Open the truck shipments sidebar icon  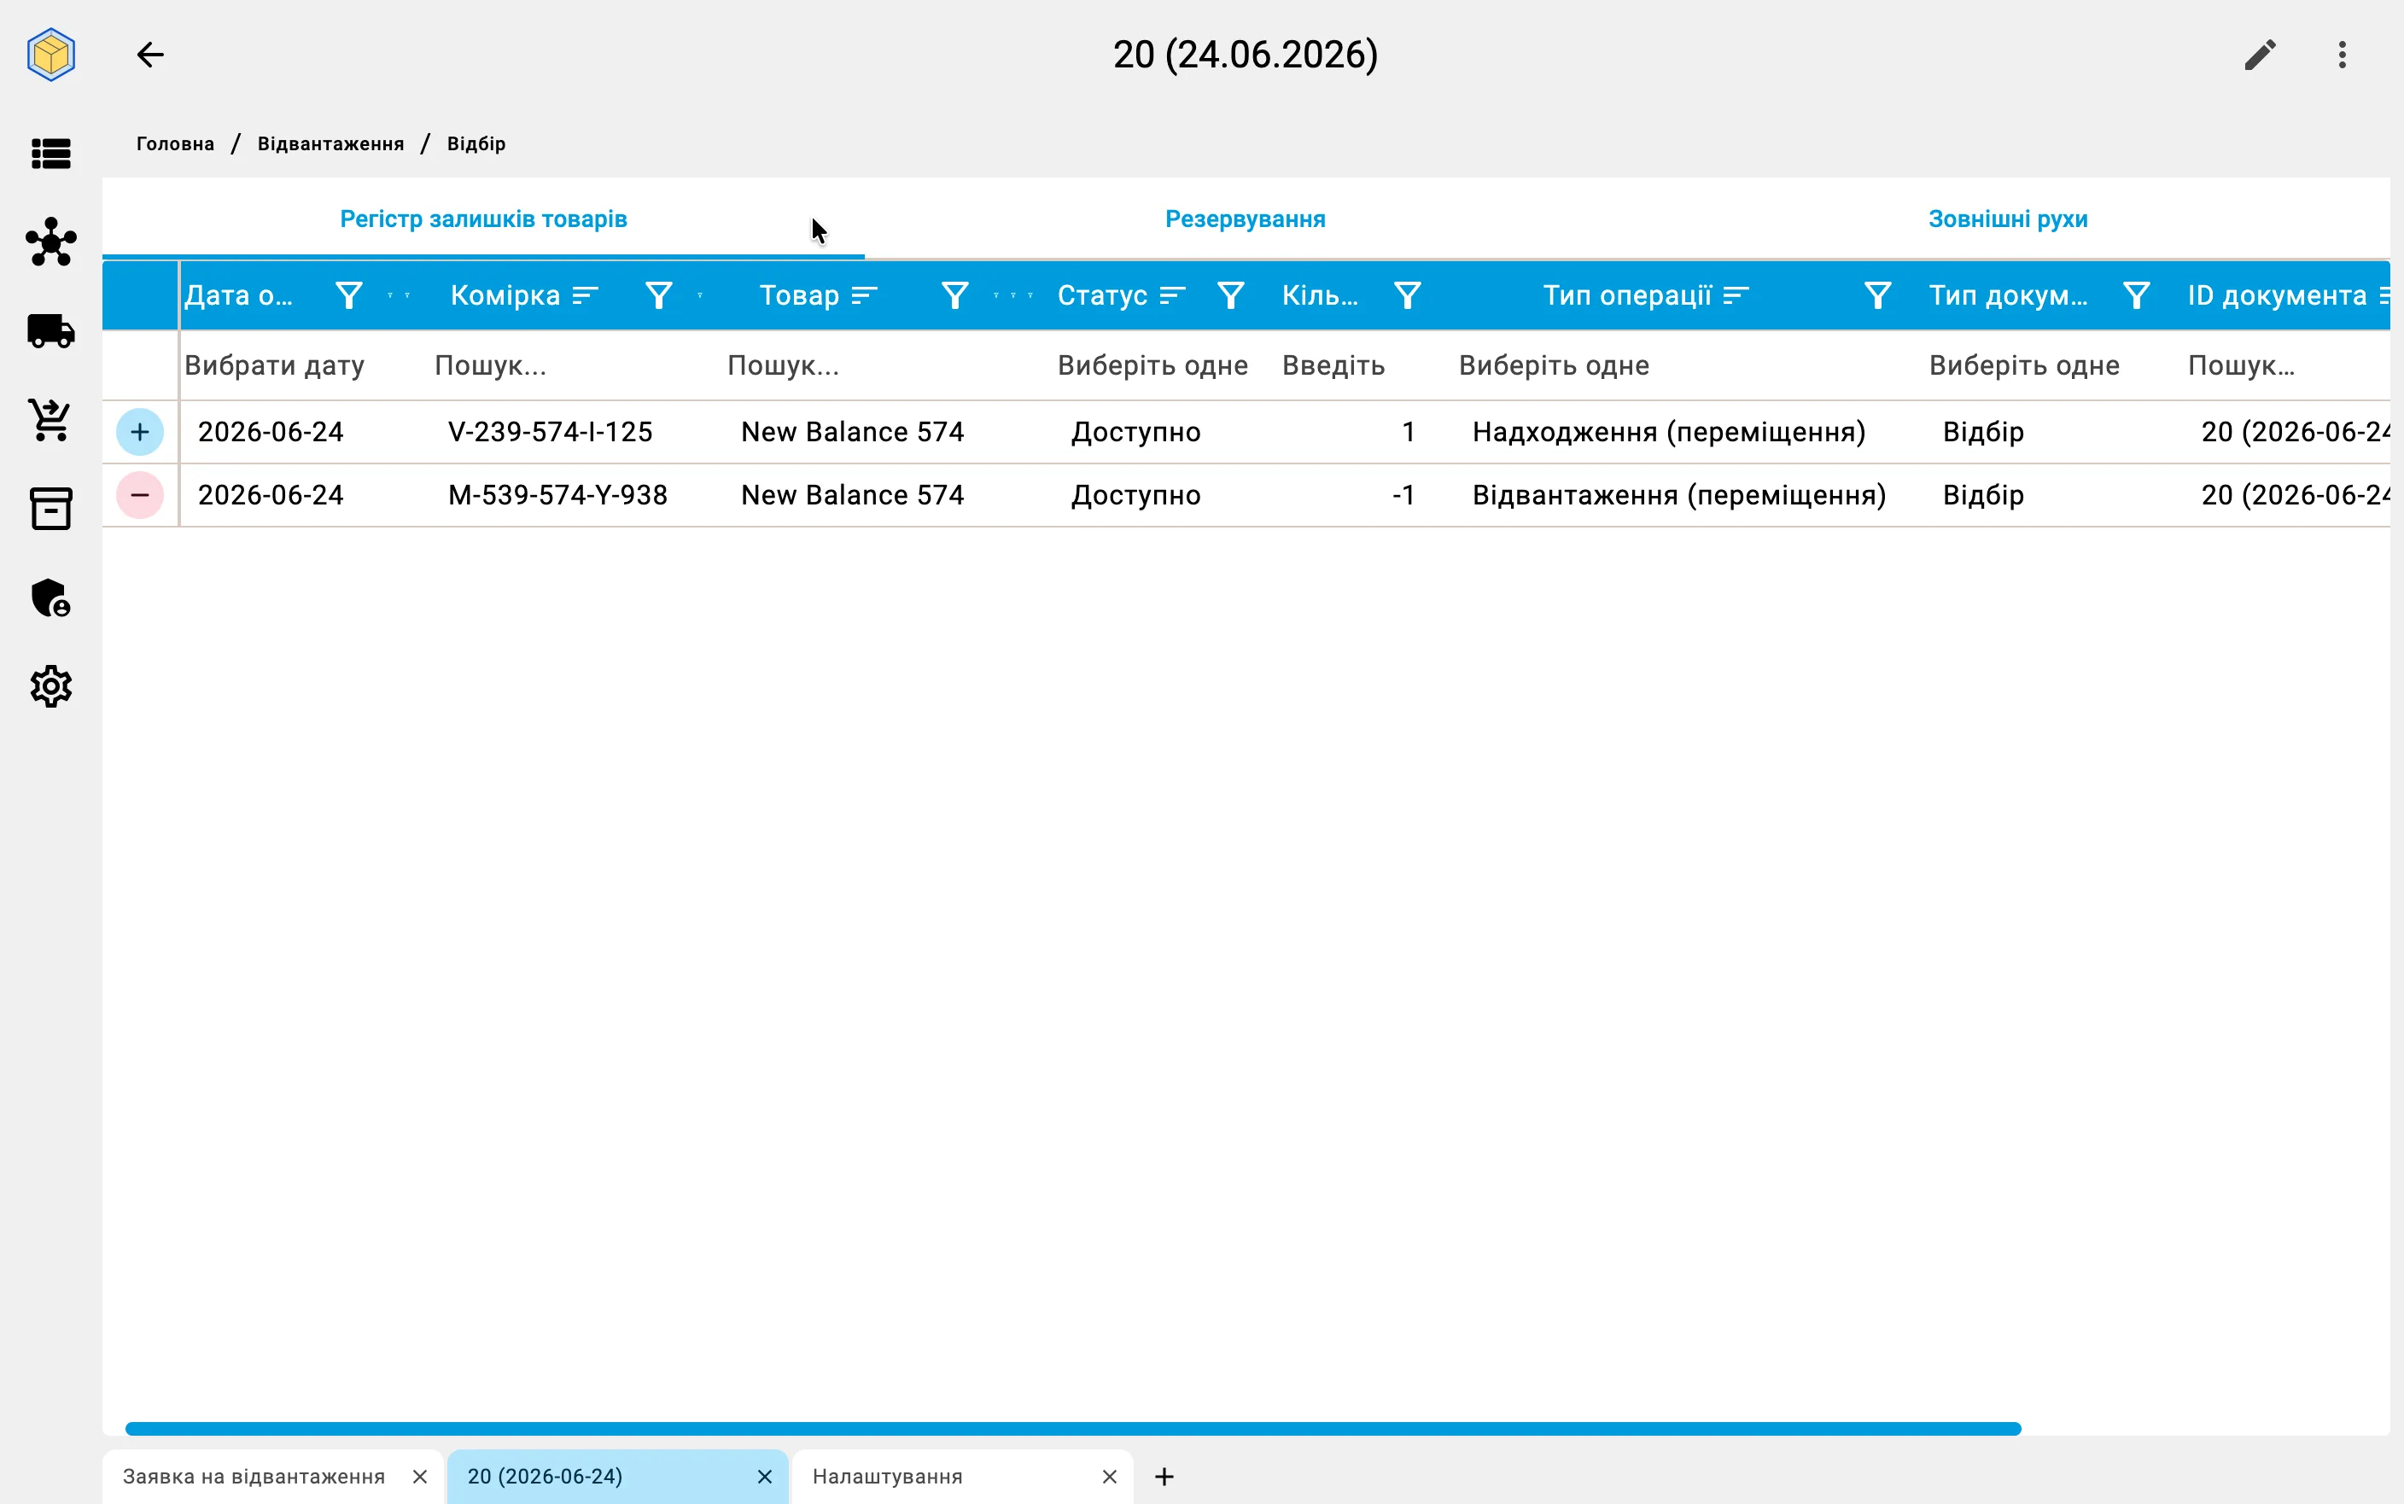pyautogui.click(x=50, y=331)
